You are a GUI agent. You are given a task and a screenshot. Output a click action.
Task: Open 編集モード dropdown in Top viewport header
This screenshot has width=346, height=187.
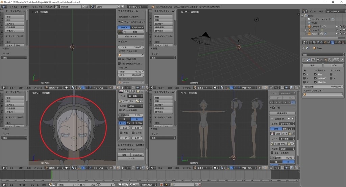point(54,88)
